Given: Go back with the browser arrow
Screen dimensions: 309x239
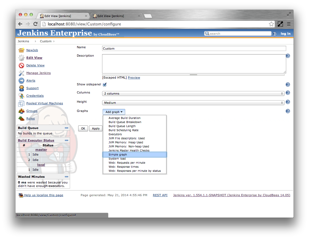Looking at the screenshot, I should (20, 24).
